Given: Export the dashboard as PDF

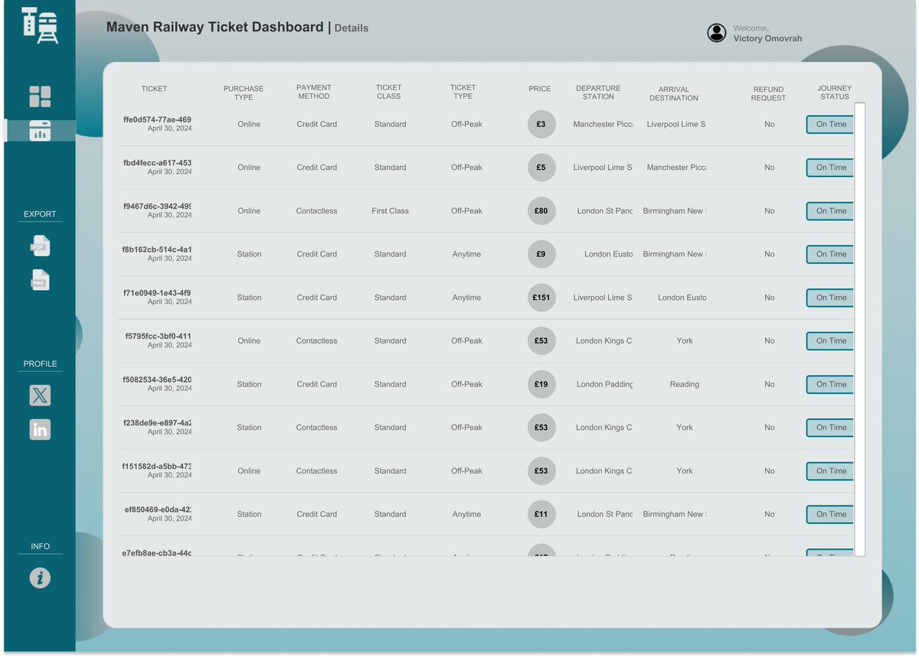Looking at the screenshot, I should coord(40,246).
